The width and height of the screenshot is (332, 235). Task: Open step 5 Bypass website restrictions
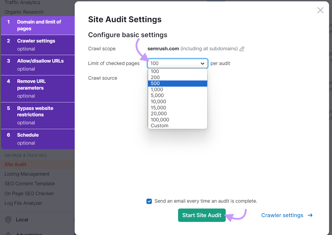click(x=38, y=115)
